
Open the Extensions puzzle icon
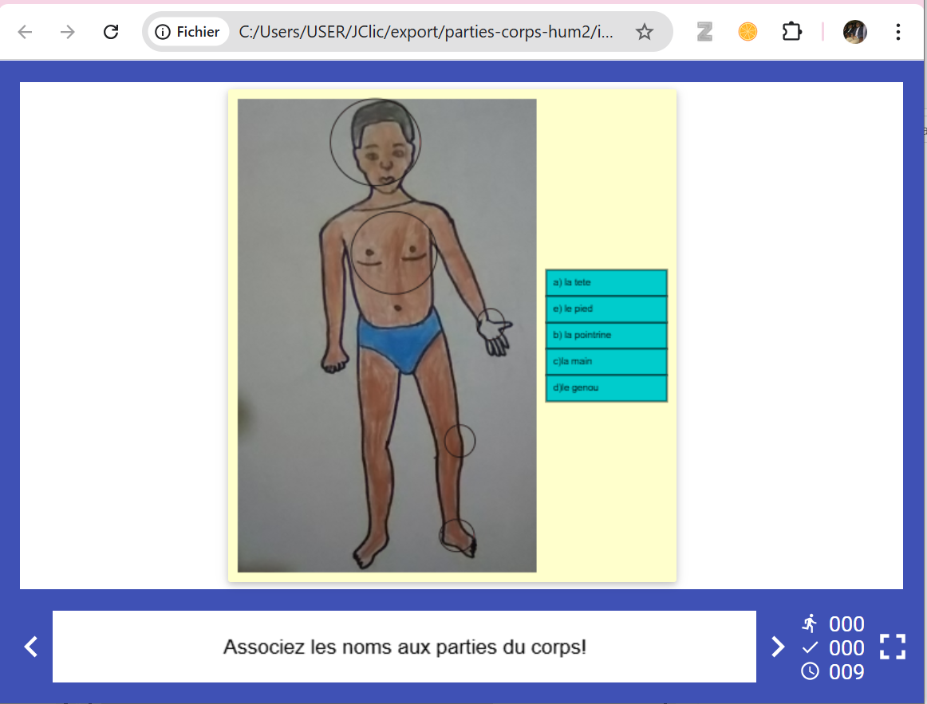791,32
